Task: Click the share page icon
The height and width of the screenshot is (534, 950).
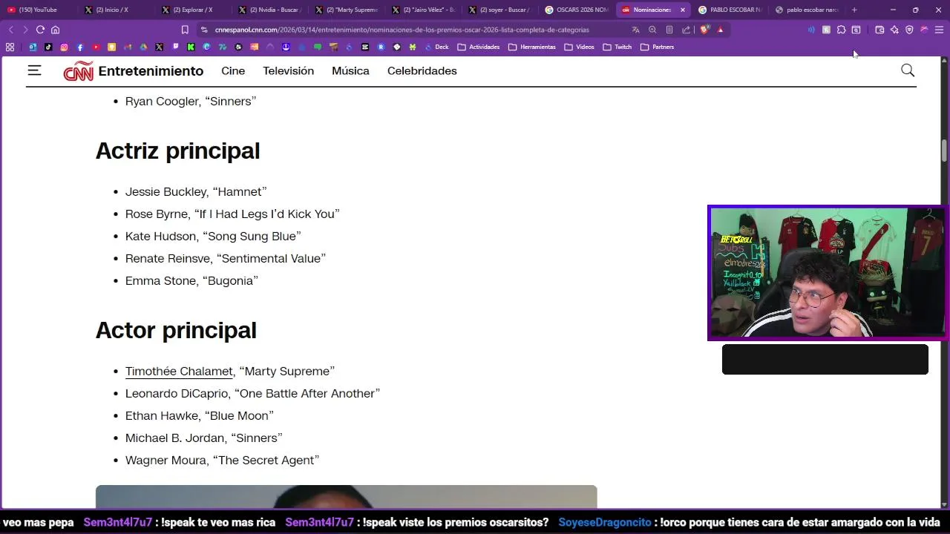Action: click(x=686, y=30)
